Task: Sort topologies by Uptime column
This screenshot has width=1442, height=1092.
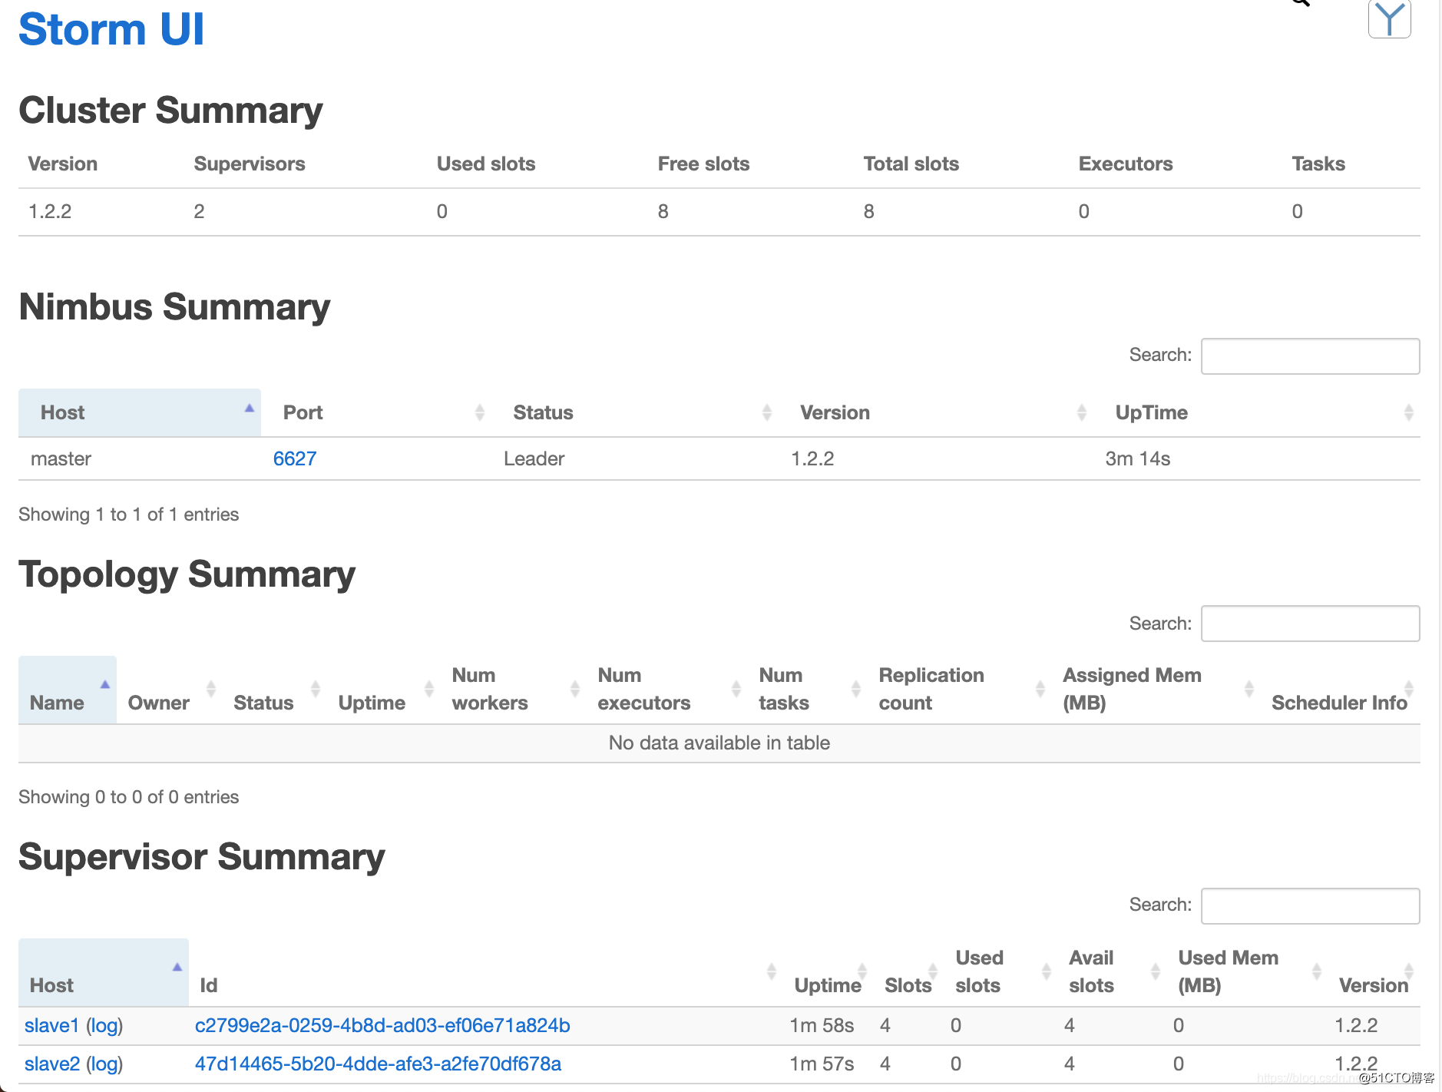Action: point(384,690)
